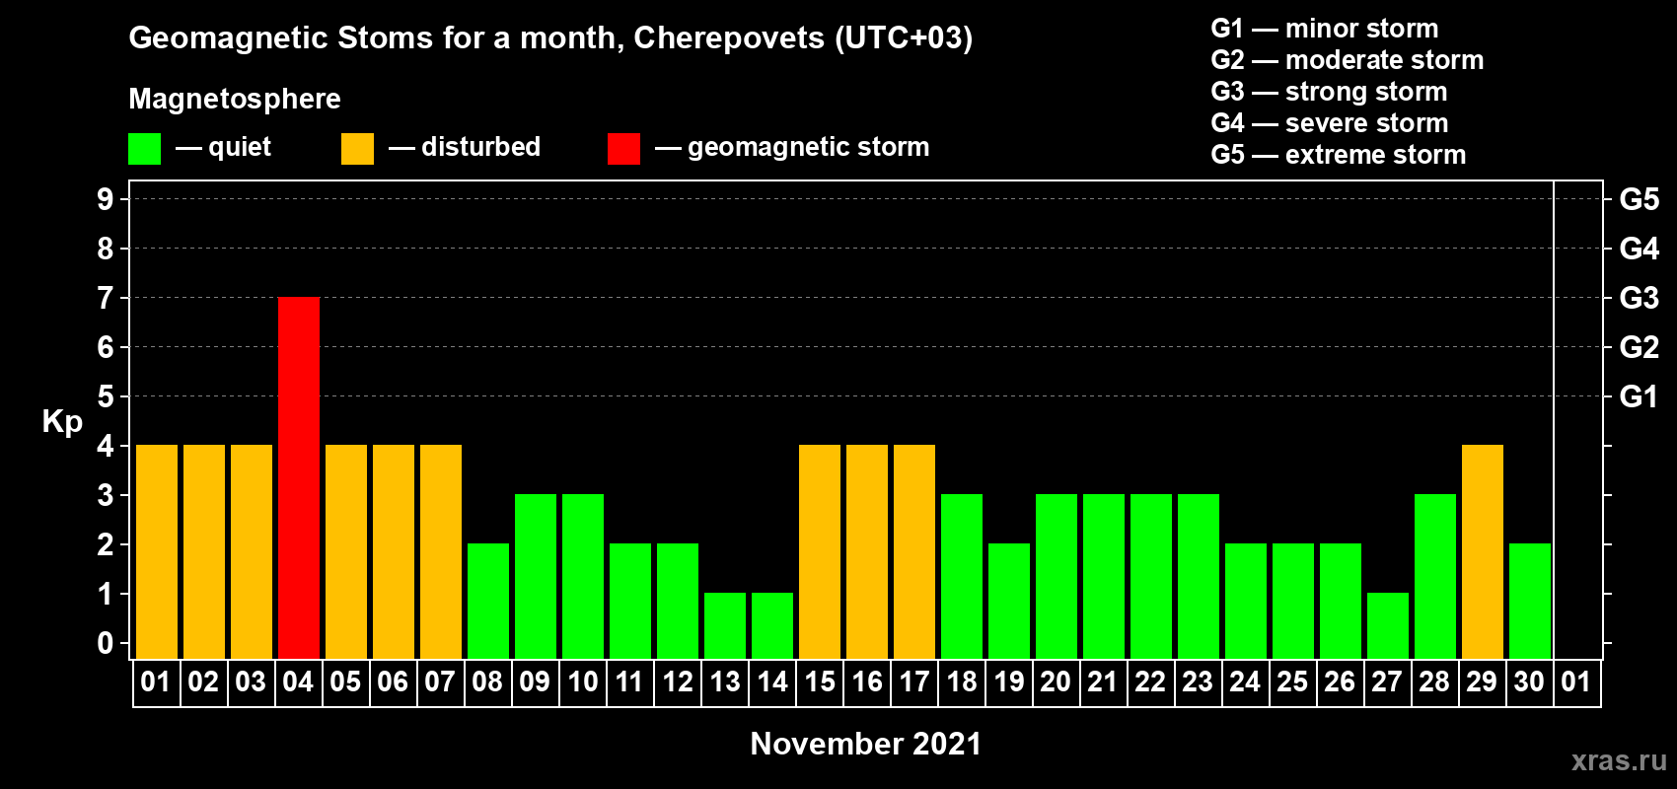
Task: Select the orange bar for day 29
Action: pos(1483,552)
